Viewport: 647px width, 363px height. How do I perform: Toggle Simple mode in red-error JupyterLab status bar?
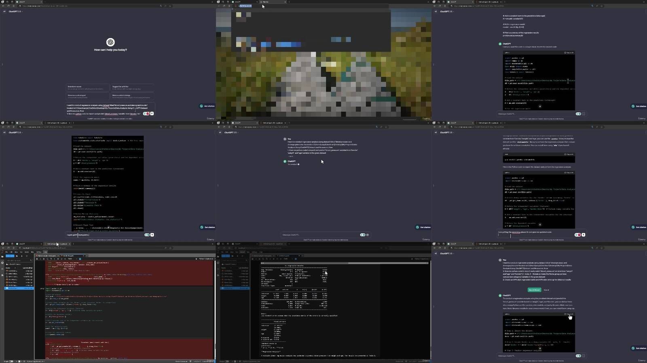[x=11, y=361]
